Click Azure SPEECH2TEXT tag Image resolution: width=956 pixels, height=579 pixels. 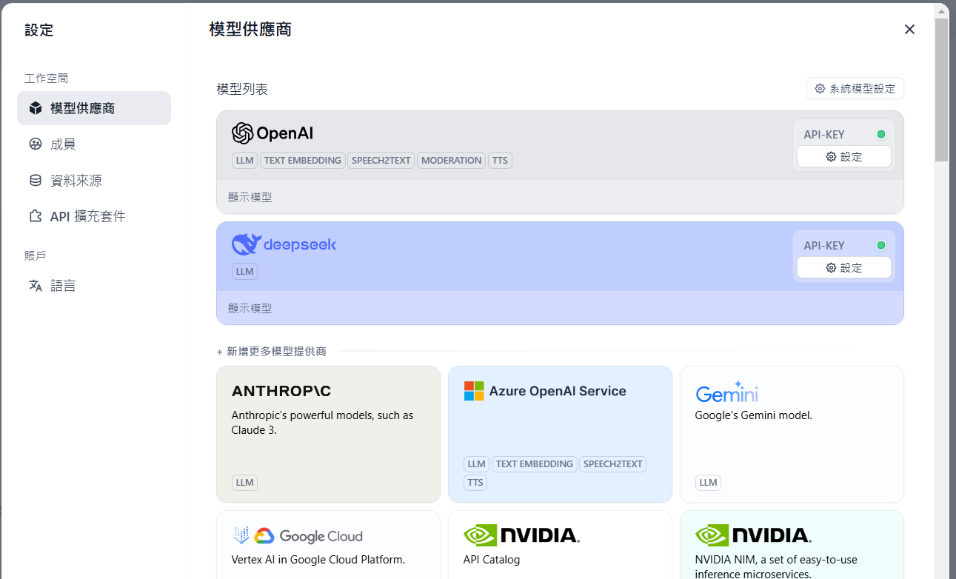tap(613, 464)
